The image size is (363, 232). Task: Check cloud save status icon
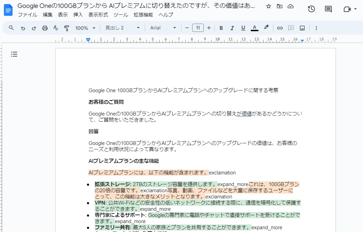(x=291, y=6)
